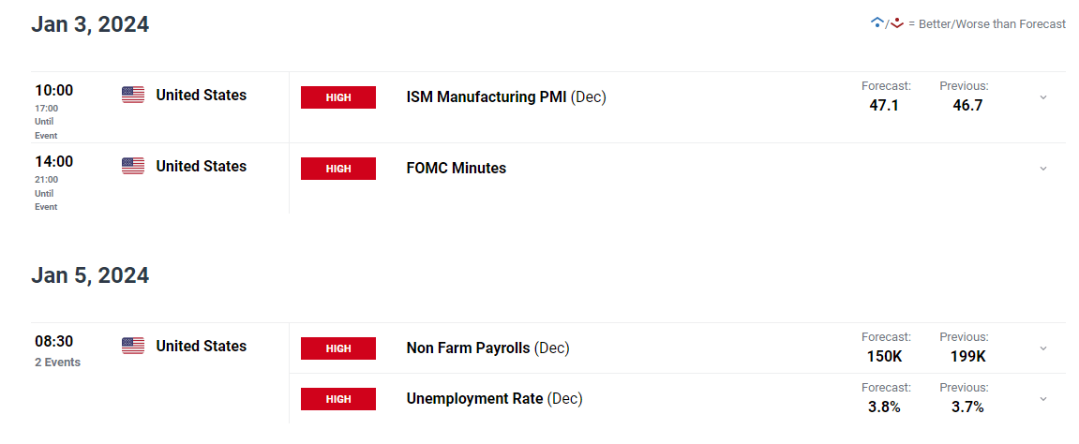Image resolution: width=1079 pixels, height=444 pixels.
Task: Click the Jan 5, 2024 date heading
Action: [x=90, y=275]
